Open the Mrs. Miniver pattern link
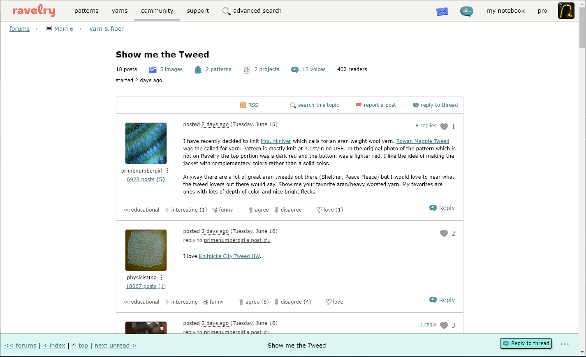Screen dimensions: 586x357 [276, 141]
